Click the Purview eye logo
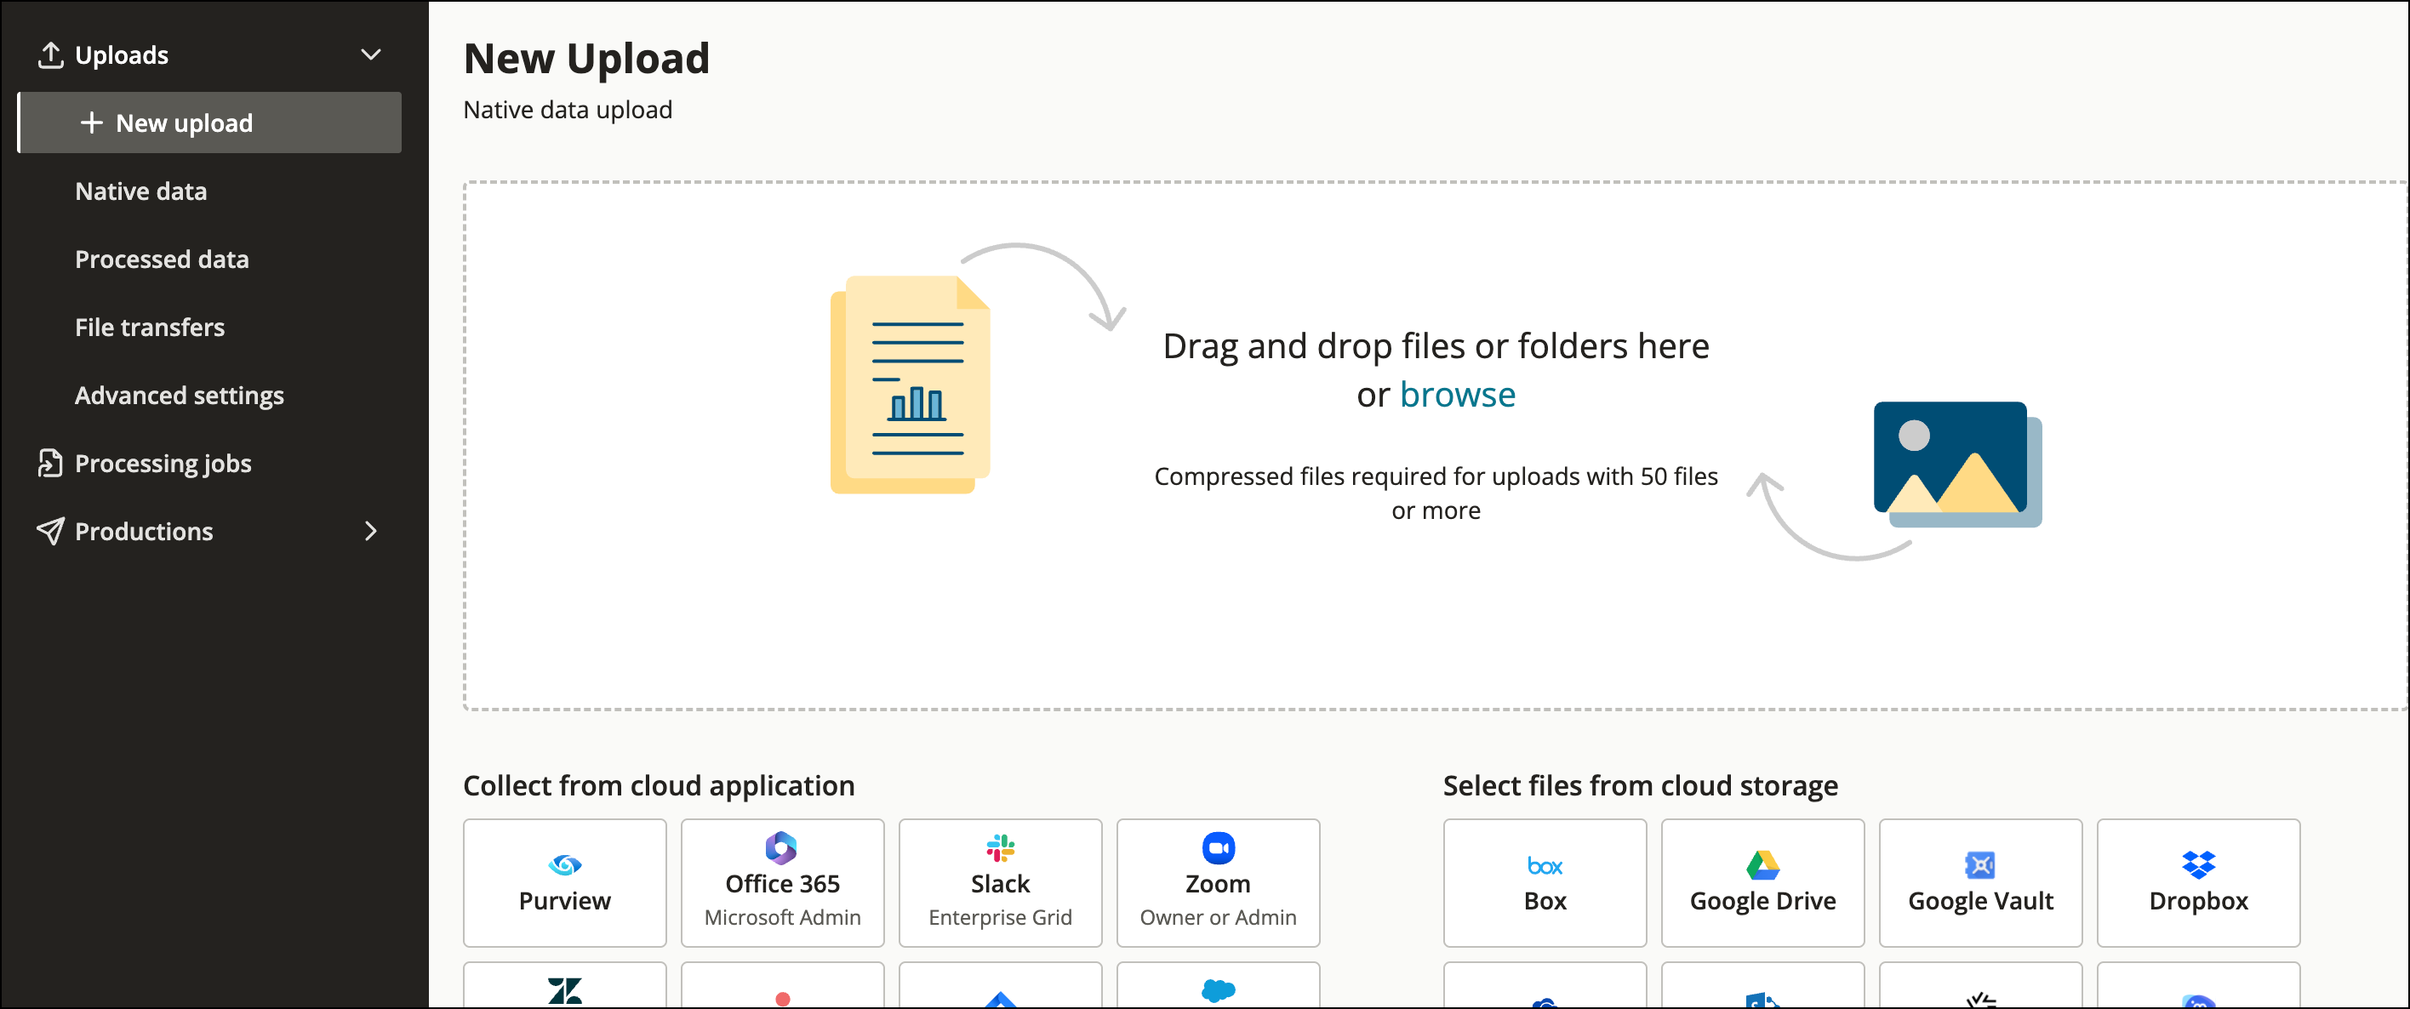Viewport: 2410px width, 1009px height. (565, 865)
